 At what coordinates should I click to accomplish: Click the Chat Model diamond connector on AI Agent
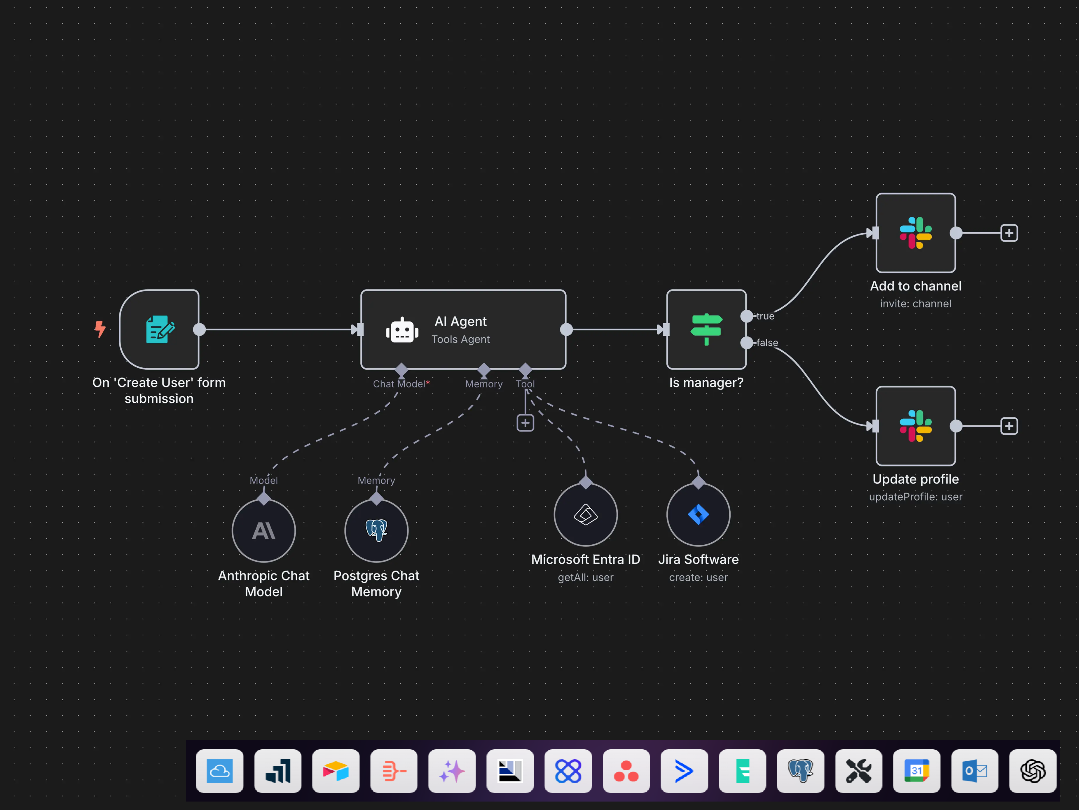tap(401, 369)
